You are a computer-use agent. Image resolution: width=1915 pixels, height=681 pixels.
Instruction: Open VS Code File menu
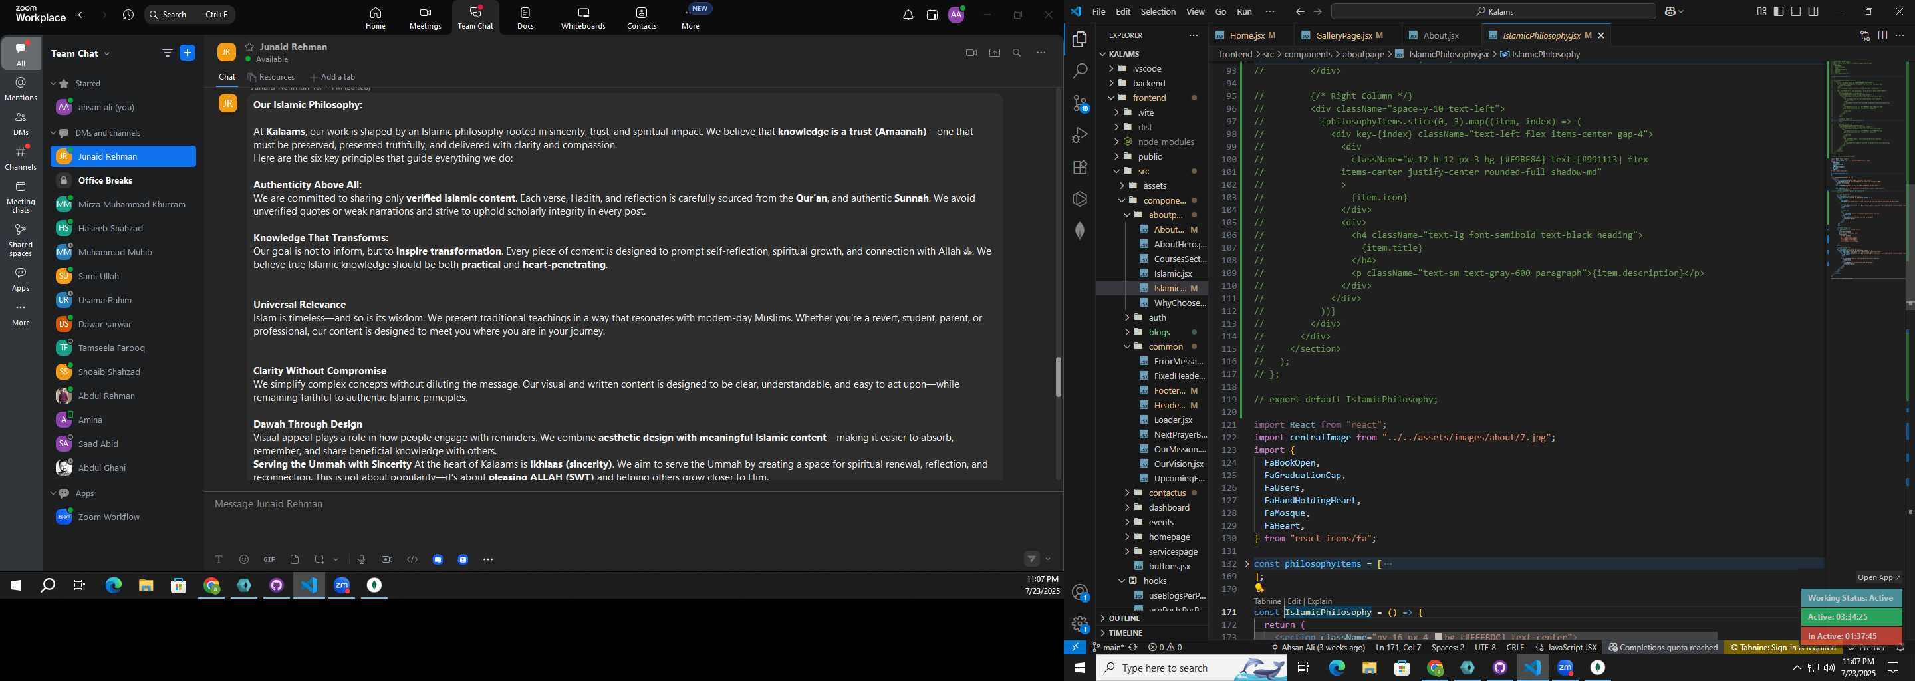pyautogui.click(x=1098, y=12)
